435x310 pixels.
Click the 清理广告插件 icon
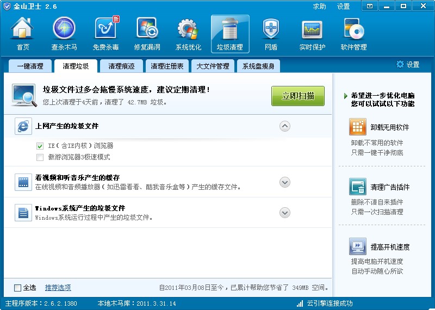pos(358,187)
